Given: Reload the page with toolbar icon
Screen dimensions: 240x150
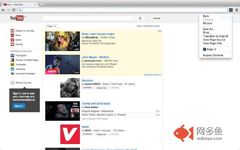Looking at the screenshot, I should click(x=13, y=10).
